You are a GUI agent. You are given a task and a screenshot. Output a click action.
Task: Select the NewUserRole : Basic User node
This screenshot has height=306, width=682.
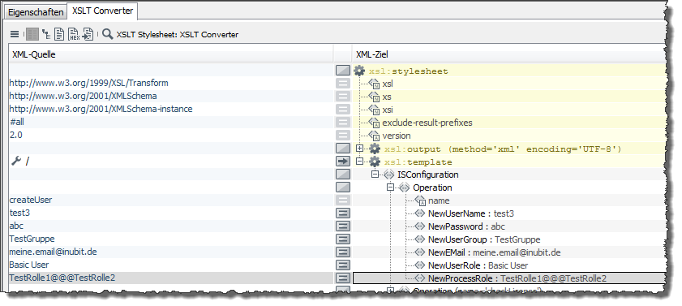click(478, 265)
